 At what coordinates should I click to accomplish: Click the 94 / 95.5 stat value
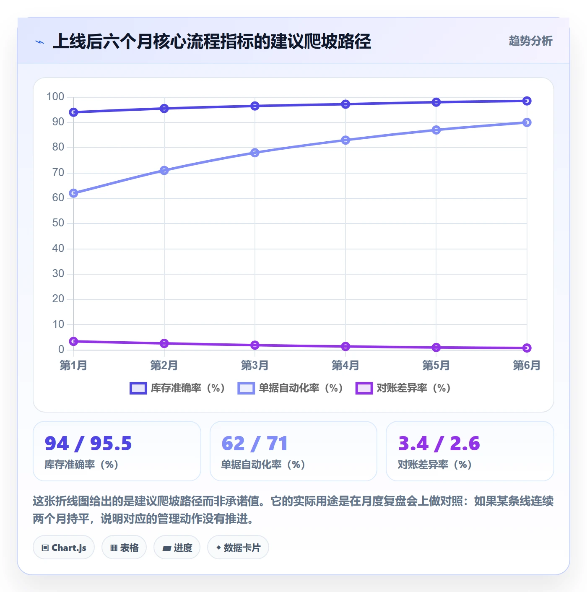(88, 444)
